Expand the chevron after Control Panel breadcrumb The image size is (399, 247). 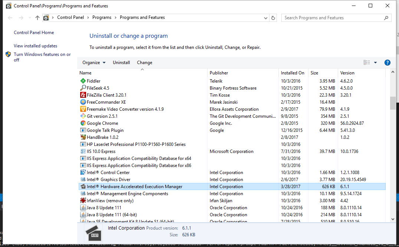(88, 17)
